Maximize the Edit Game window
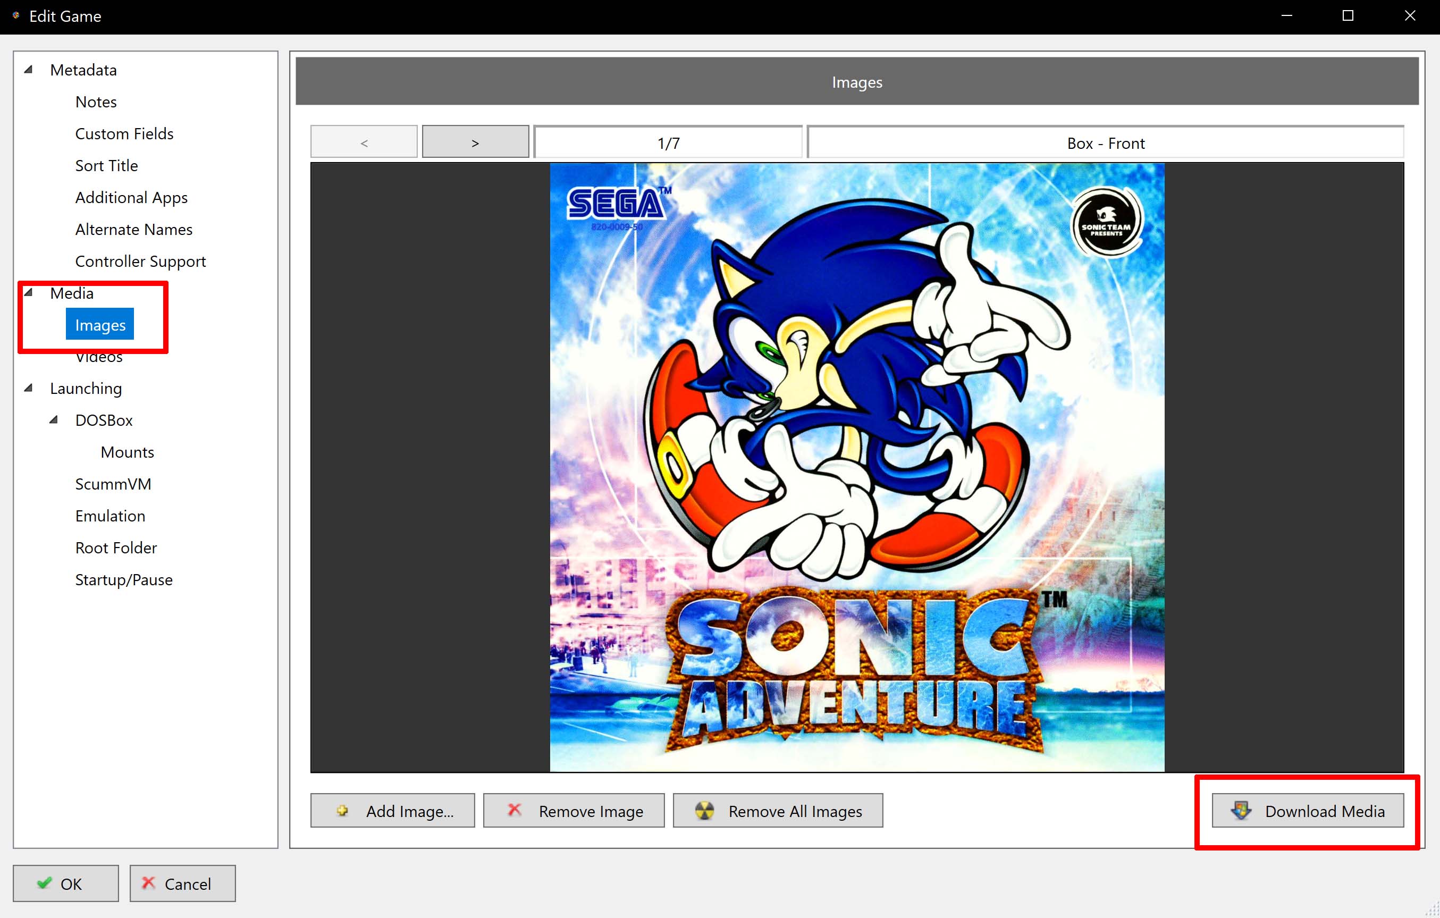This screenshot has height=918, width=1440. pyautogui.click(x=1348, y=16)
